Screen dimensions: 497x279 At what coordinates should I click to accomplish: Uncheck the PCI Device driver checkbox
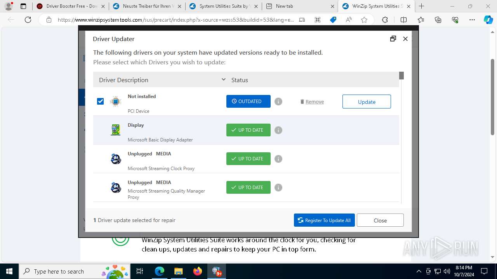click(x=101, y=101)
